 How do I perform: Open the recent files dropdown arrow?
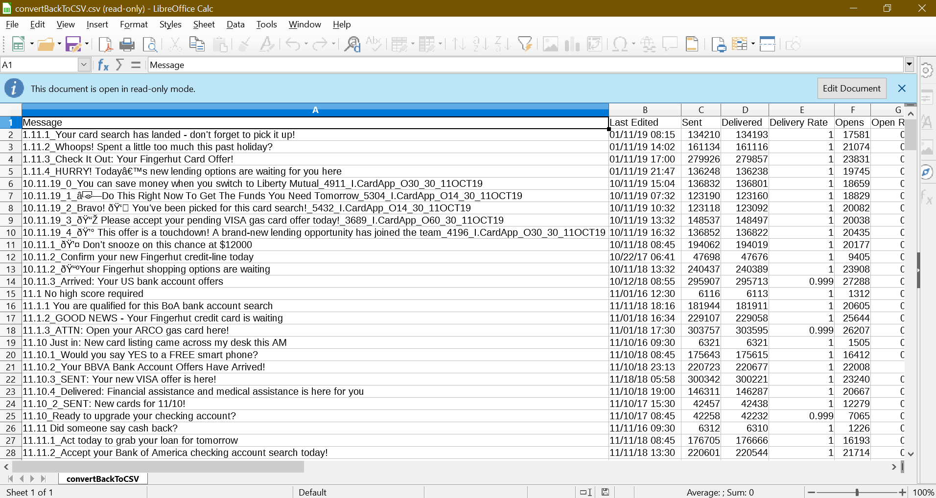pyautogui.click(x=59, y=45)
